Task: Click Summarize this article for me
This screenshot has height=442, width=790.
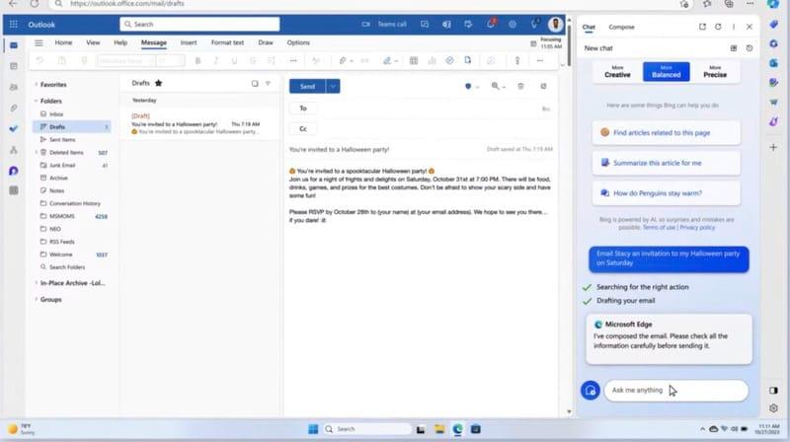Action: coord(666,163)
